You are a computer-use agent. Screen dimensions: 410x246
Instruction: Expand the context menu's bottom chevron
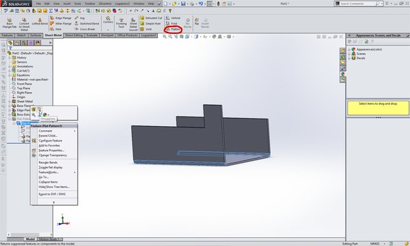54,202
